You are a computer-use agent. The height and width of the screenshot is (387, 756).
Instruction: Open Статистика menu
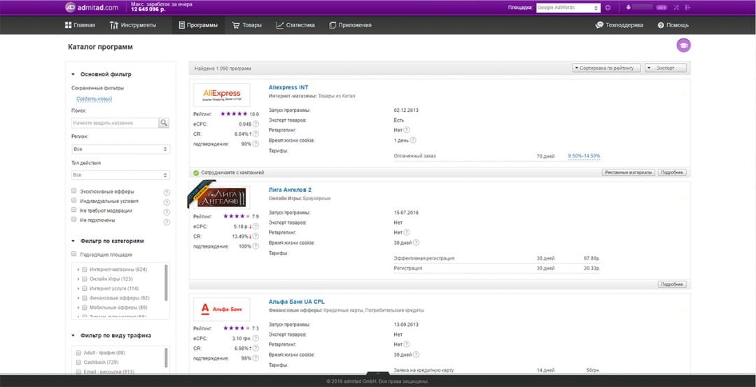(295, 25)
